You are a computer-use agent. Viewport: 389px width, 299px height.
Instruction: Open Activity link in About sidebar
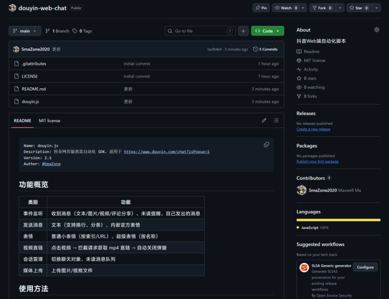pyautogui.click(x=307, y=70)
